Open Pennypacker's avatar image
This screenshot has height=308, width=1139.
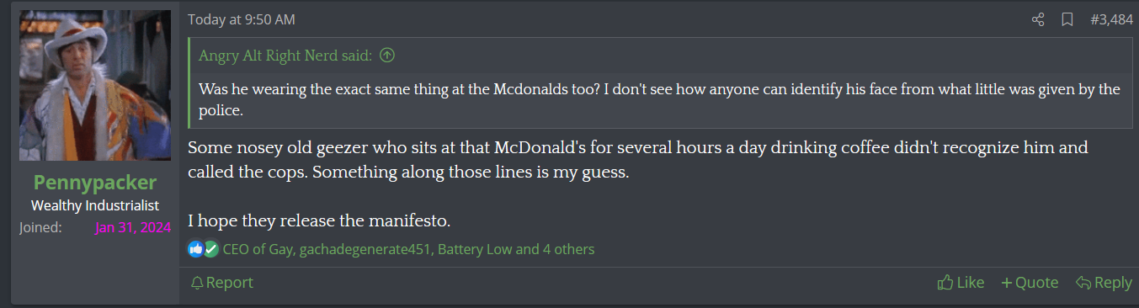[x=95, y=85]
